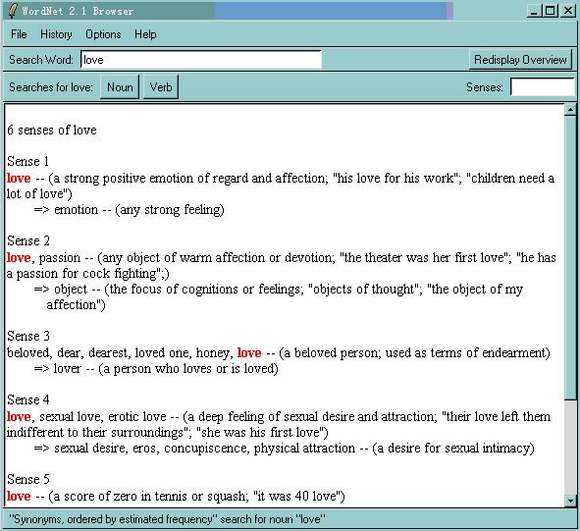Minimize the WordNet Browser window
The width and height of the screenshot is (580, 531).
pos(534,11)
